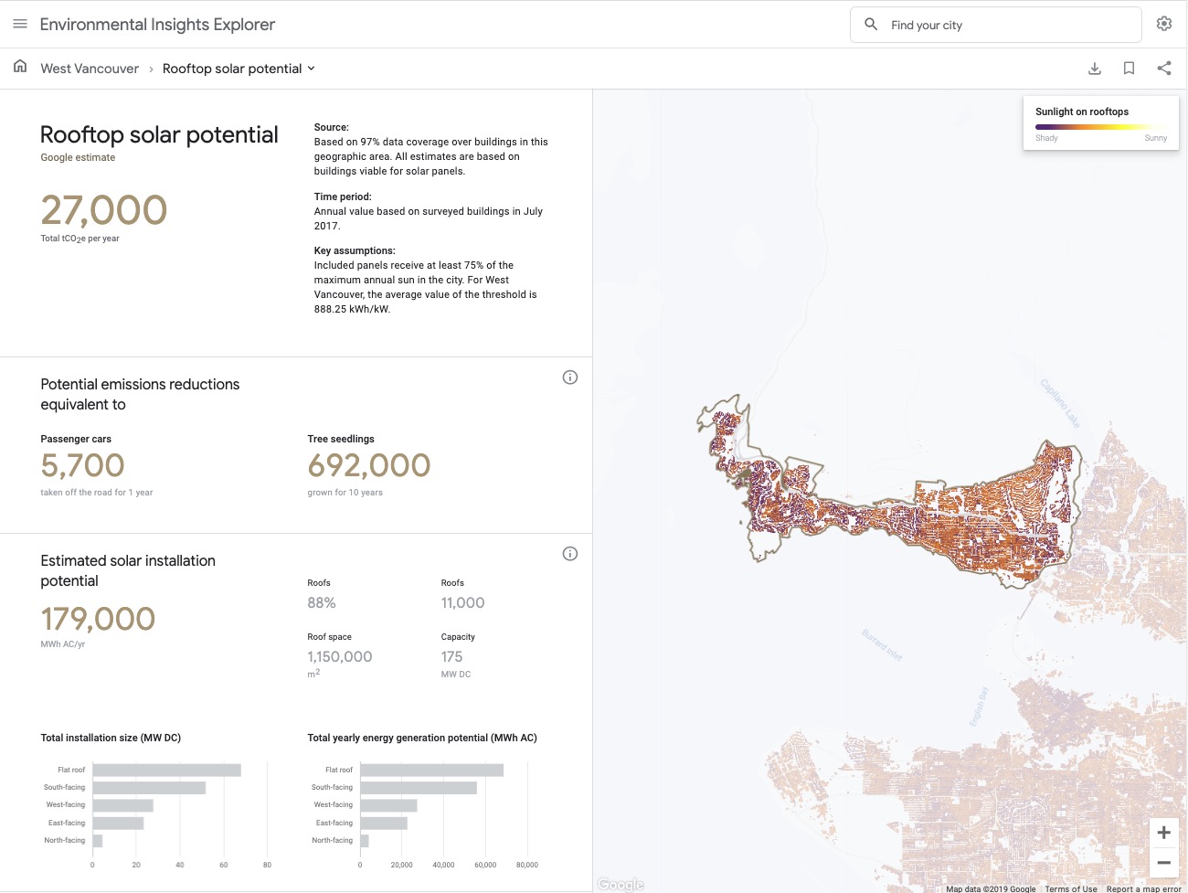The image size is (1188, 893).
Task: Click South-facing bar in installation size chart
Action: click(149, 788)
